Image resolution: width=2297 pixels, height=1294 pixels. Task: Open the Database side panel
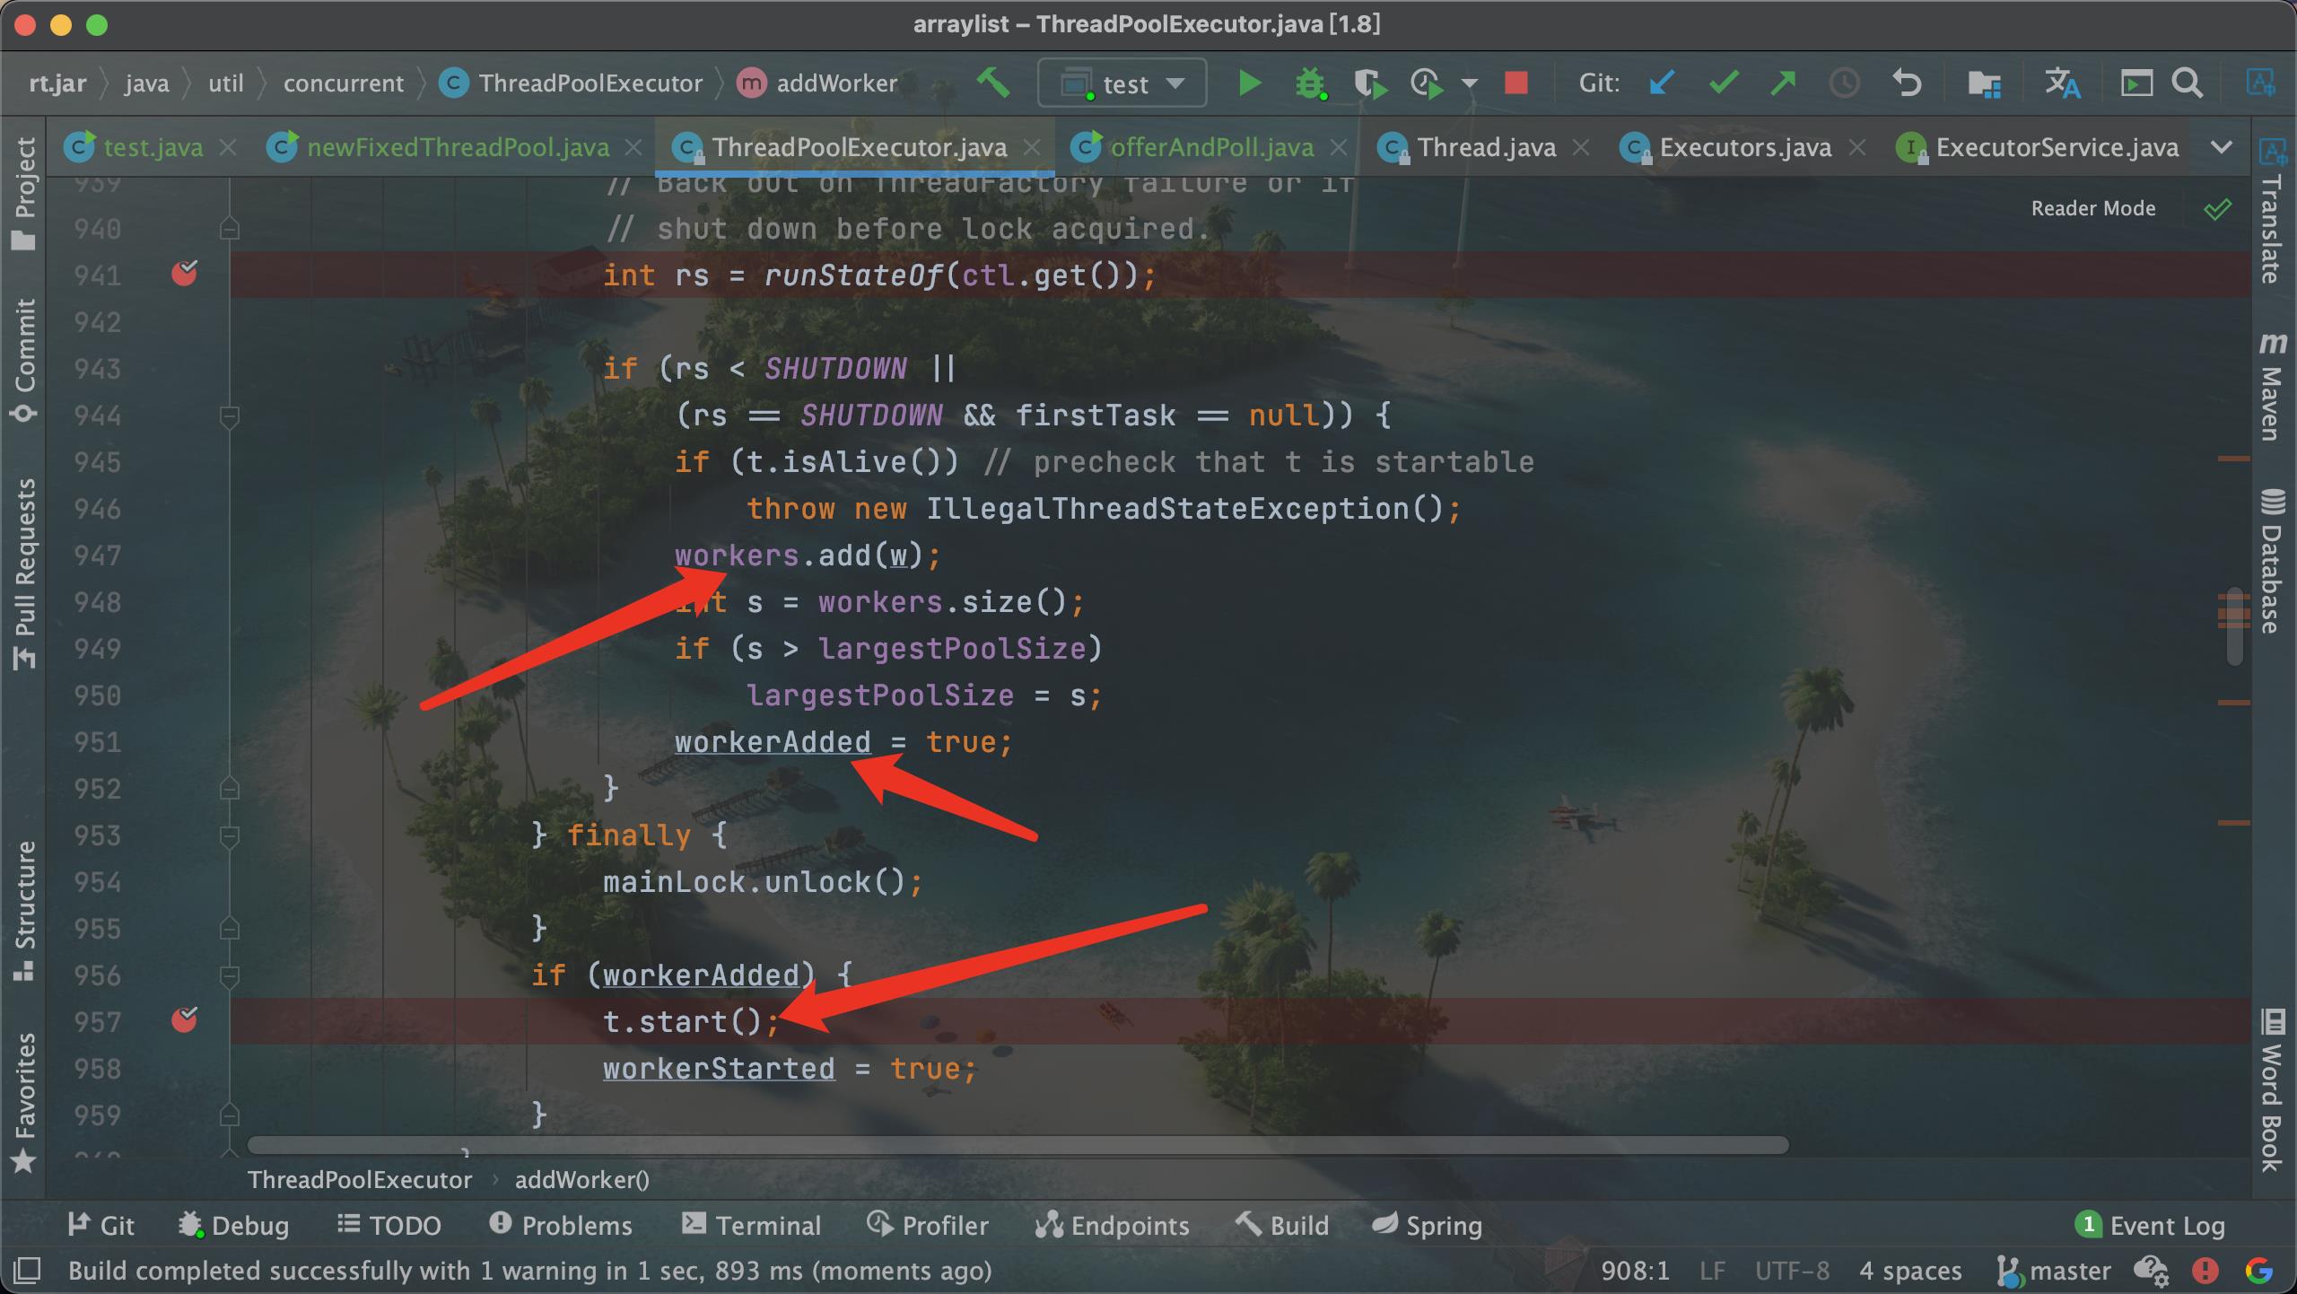[2272, 561]
